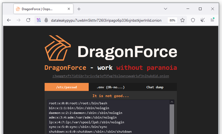
Task: Click the adm:x:3:4:adm:/var/adm line
Action: (83, 117)
